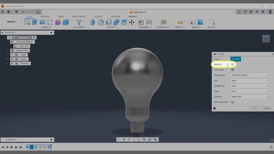Toggle visibility of the root component
The image size is (274, 154).
click(10, 38)
